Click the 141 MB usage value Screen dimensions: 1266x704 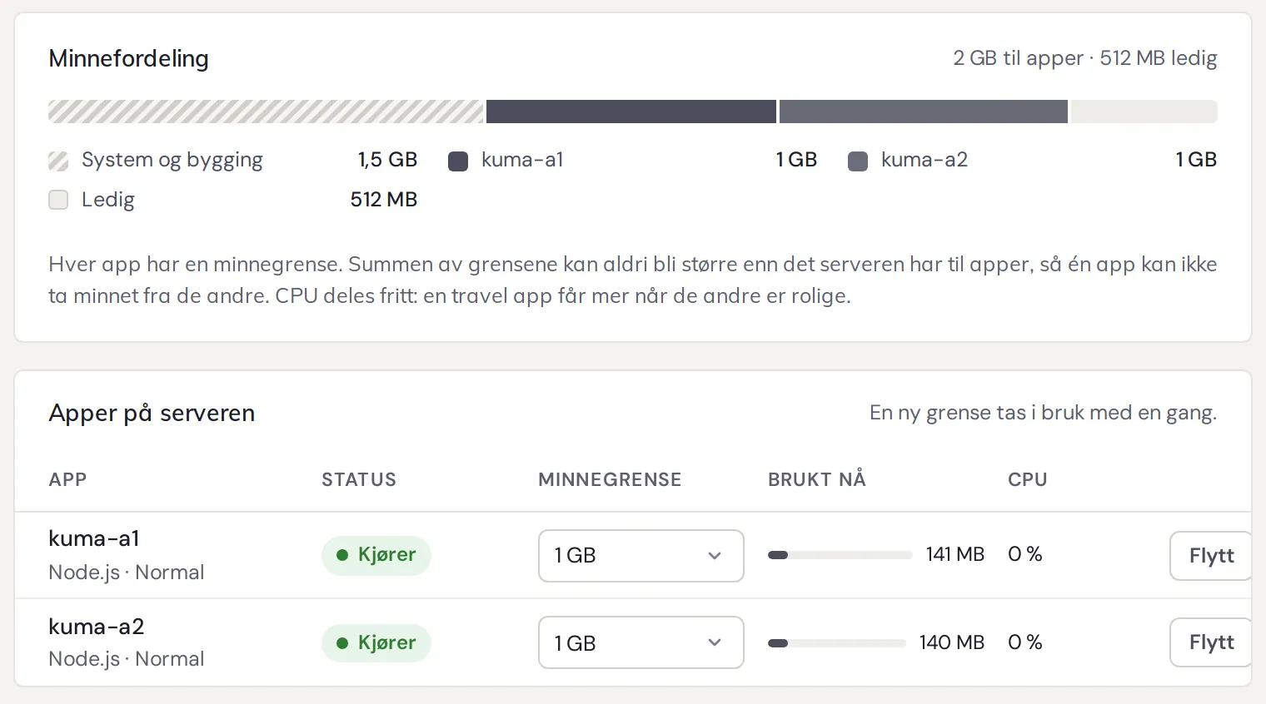click(x=955, y=554)
